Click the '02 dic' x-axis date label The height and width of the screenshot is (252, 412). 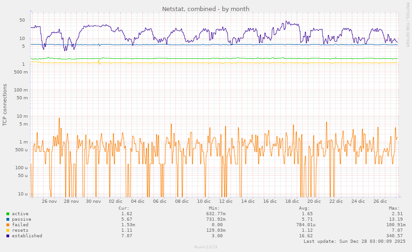pos(116,201)
